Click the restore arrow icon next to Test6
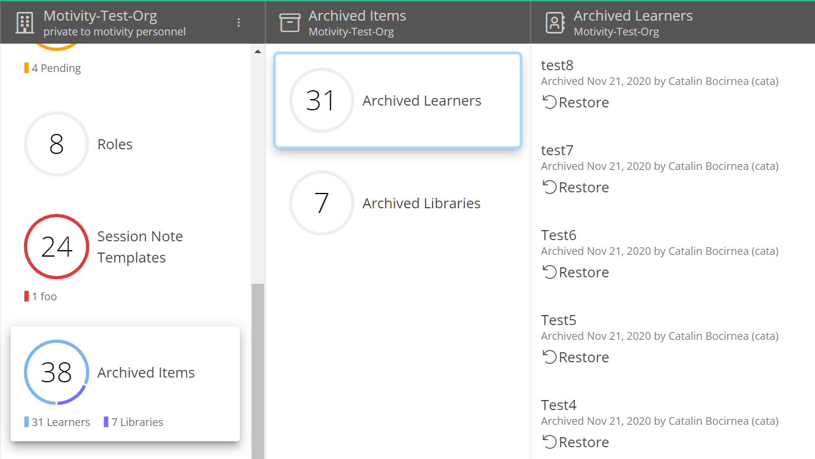 pyautogui.click(x=550, y=271)
